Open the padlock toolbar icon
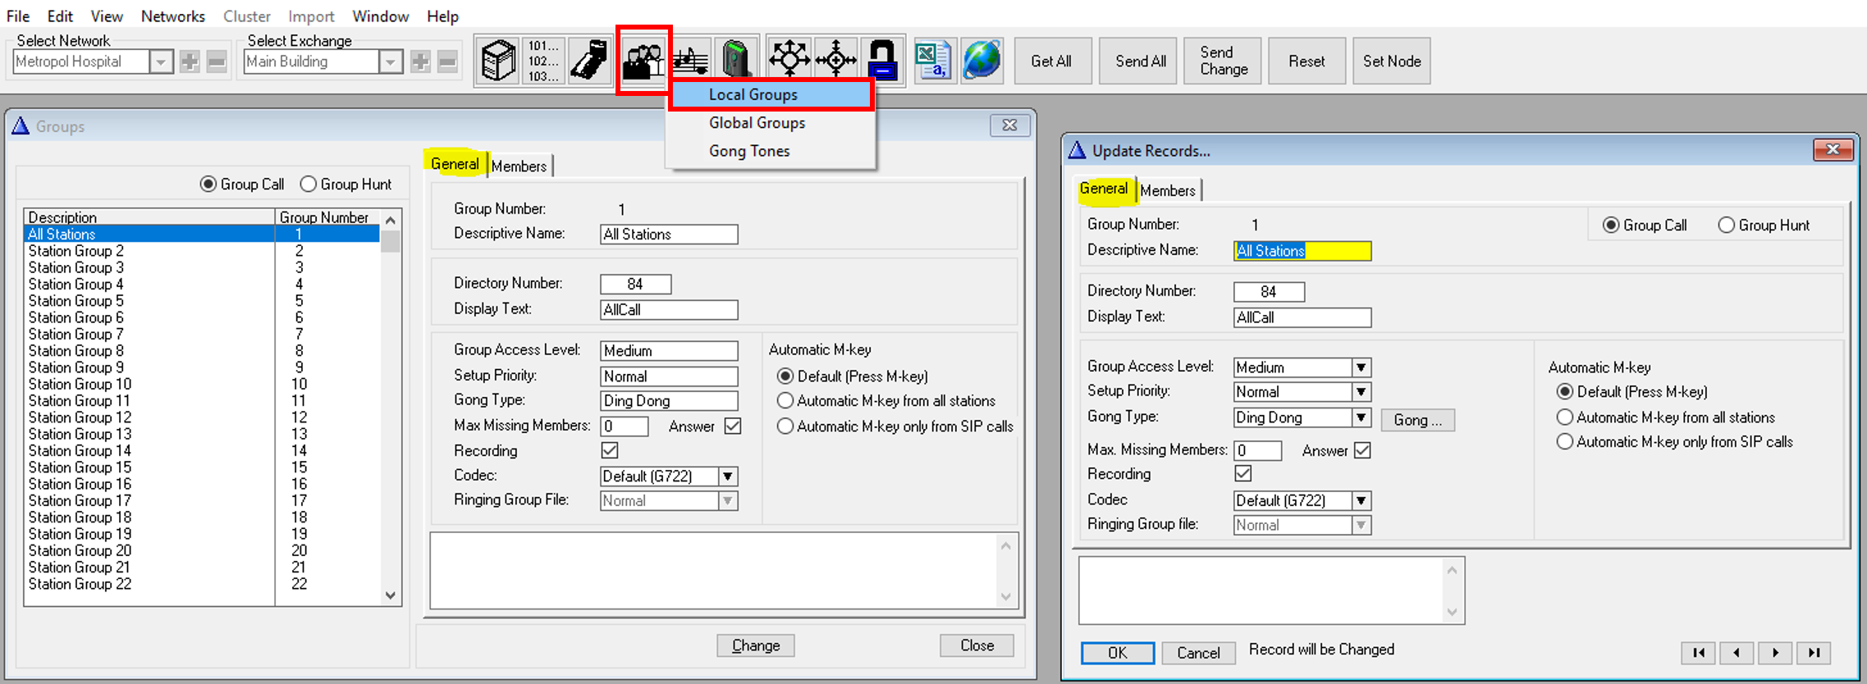This screenshot has width=1867, height=684. pyautogui.click(x=882, y=59)
